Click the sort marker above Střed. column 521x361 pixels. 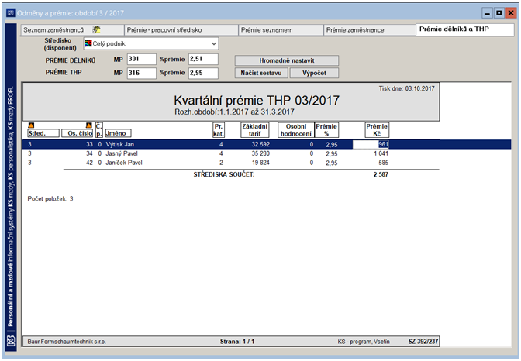(x=31, y=125)
